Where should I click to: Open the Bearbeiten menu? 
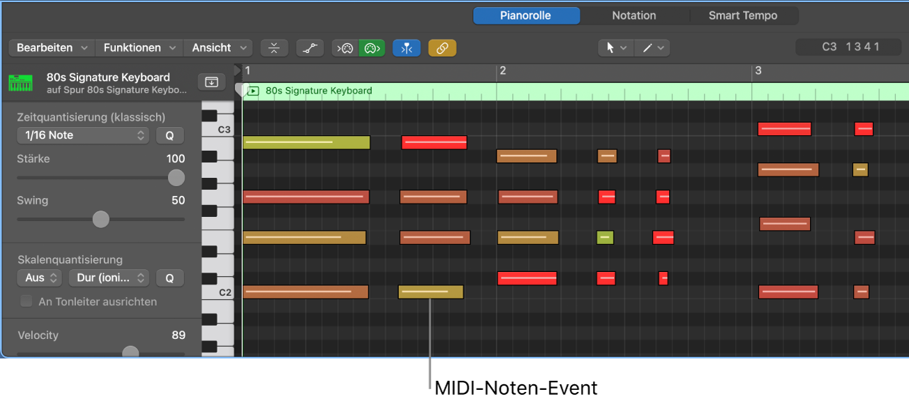pyautogui.click(x=52, y=48)
